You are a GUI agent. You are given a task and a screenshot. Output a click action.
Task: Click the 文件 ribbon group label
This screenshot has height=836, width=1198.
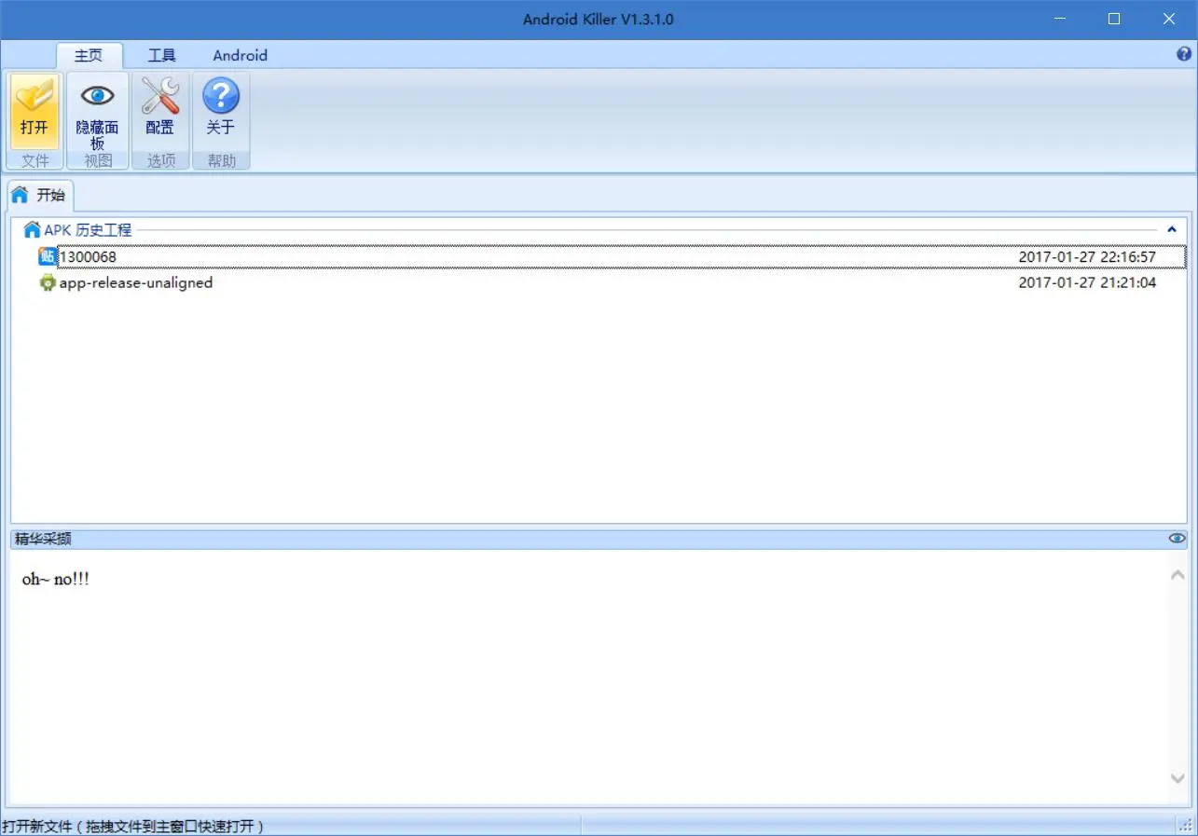point(35,160)
